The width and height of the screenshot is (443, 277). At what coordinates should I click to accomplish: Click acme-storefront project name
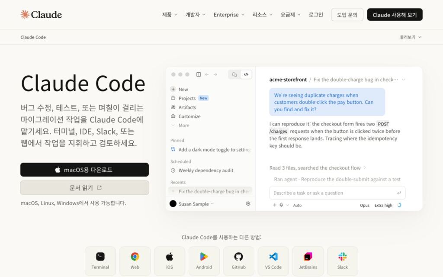288,80
